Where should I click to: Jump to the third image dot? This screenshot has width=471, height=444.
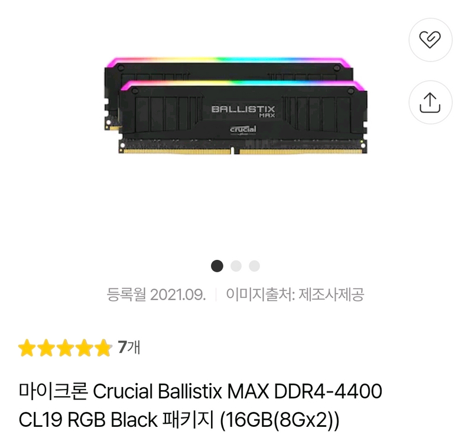pos(254,266)
